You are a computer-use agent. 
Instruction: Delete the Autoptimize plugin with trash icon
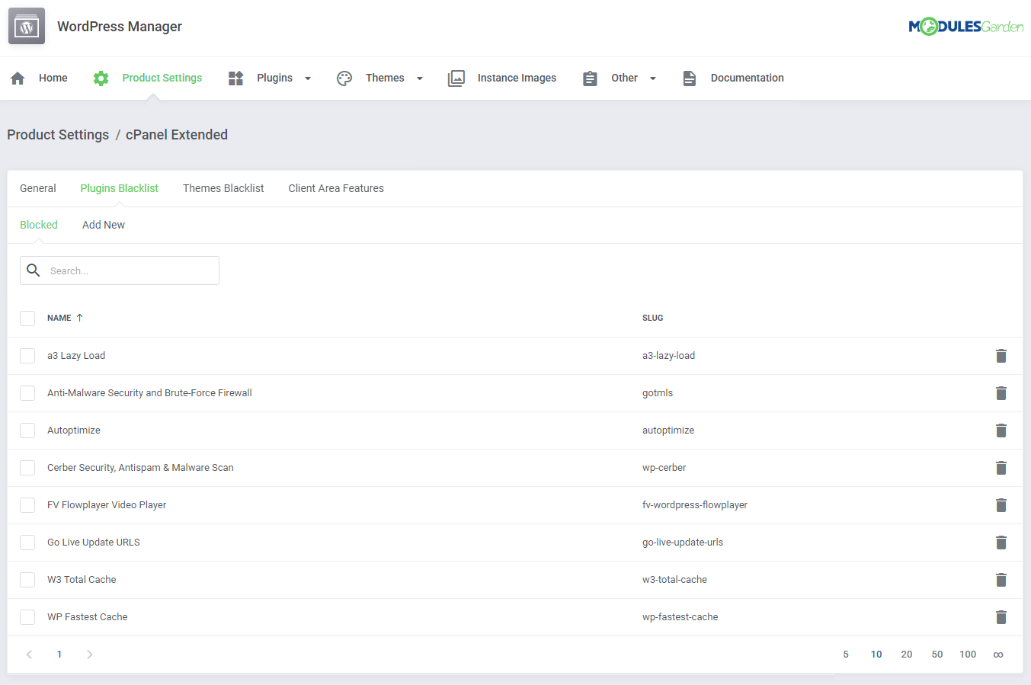coord(1001,430)
